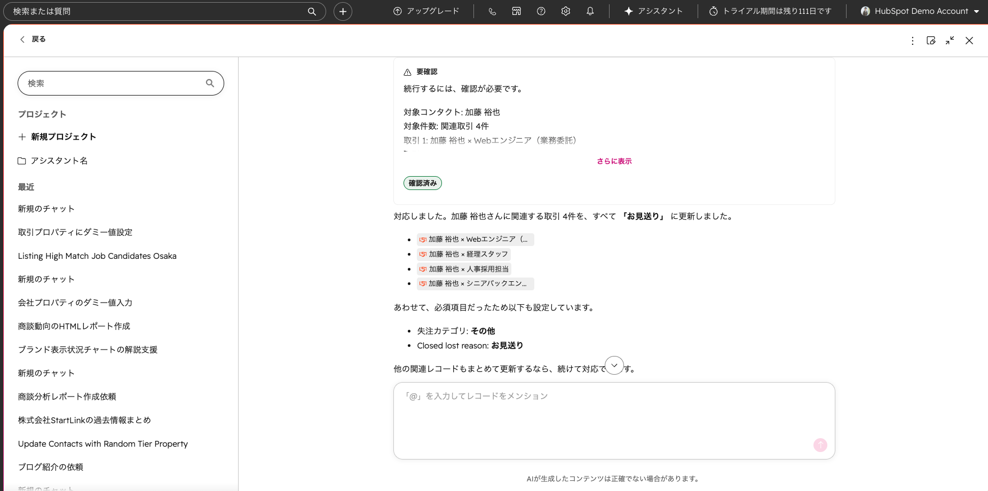Open the marketplace store icon
This screenshot has width=988, height=491.
516,11
